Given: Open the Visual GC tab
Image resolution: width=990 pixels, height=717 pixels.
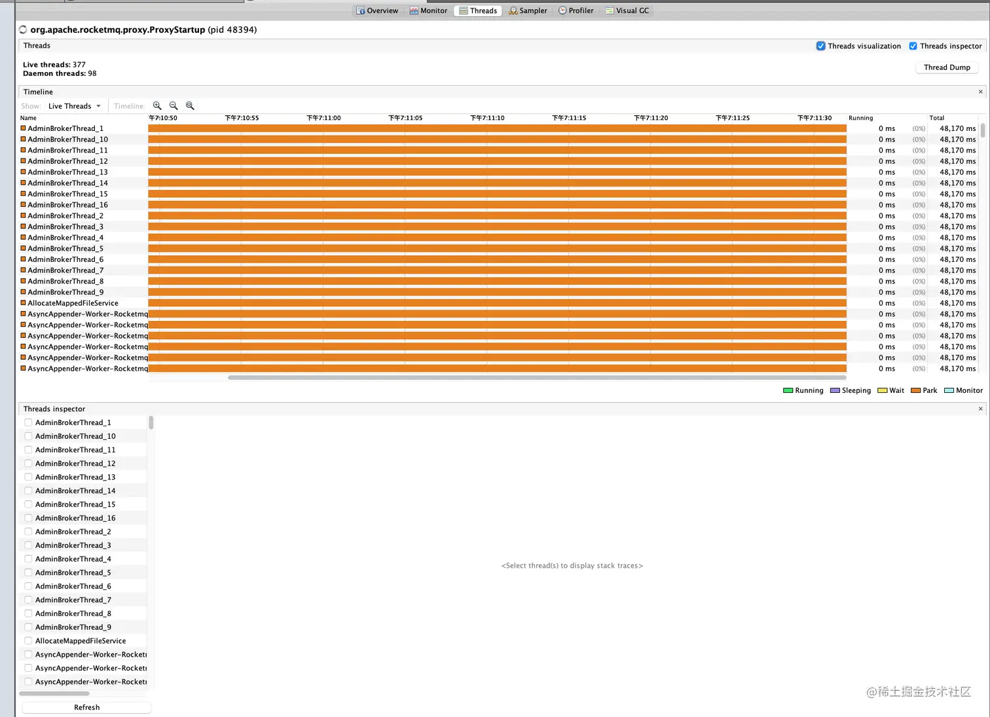Looking at the screenshot, I should pos(627,10).
